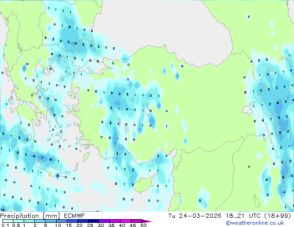Click the legend tick label '0.1'
Viewport: 294px width, 227px height.
coord(5,225)
